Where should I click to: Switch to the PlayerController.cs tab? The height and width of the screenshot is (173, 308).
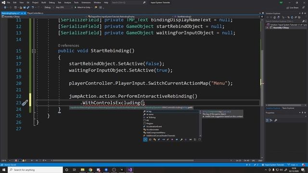point(35,13)
